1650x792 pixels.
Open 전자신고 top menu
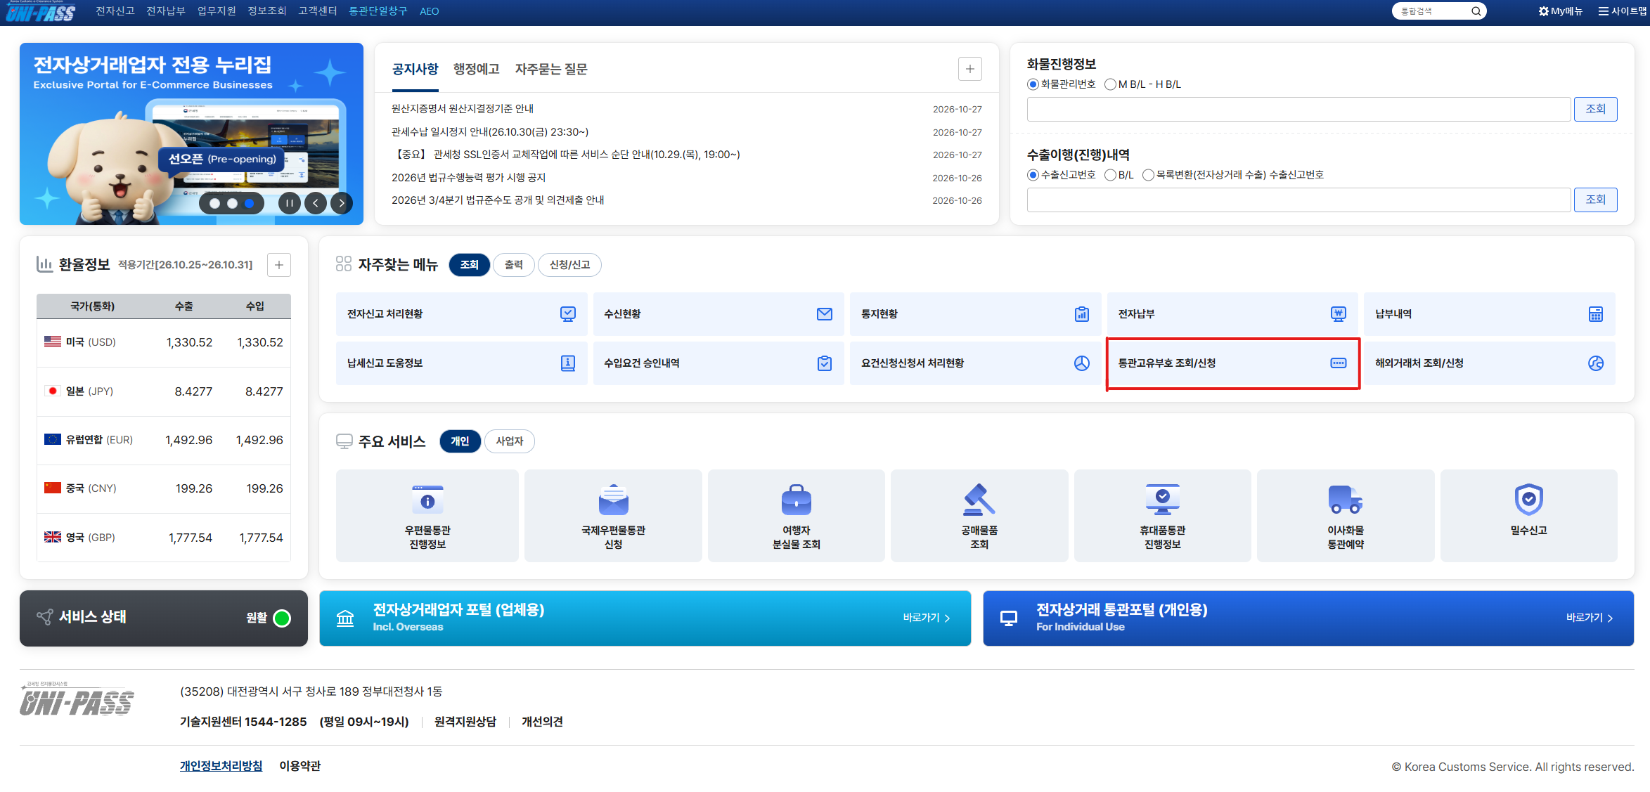tap(115, 11)
